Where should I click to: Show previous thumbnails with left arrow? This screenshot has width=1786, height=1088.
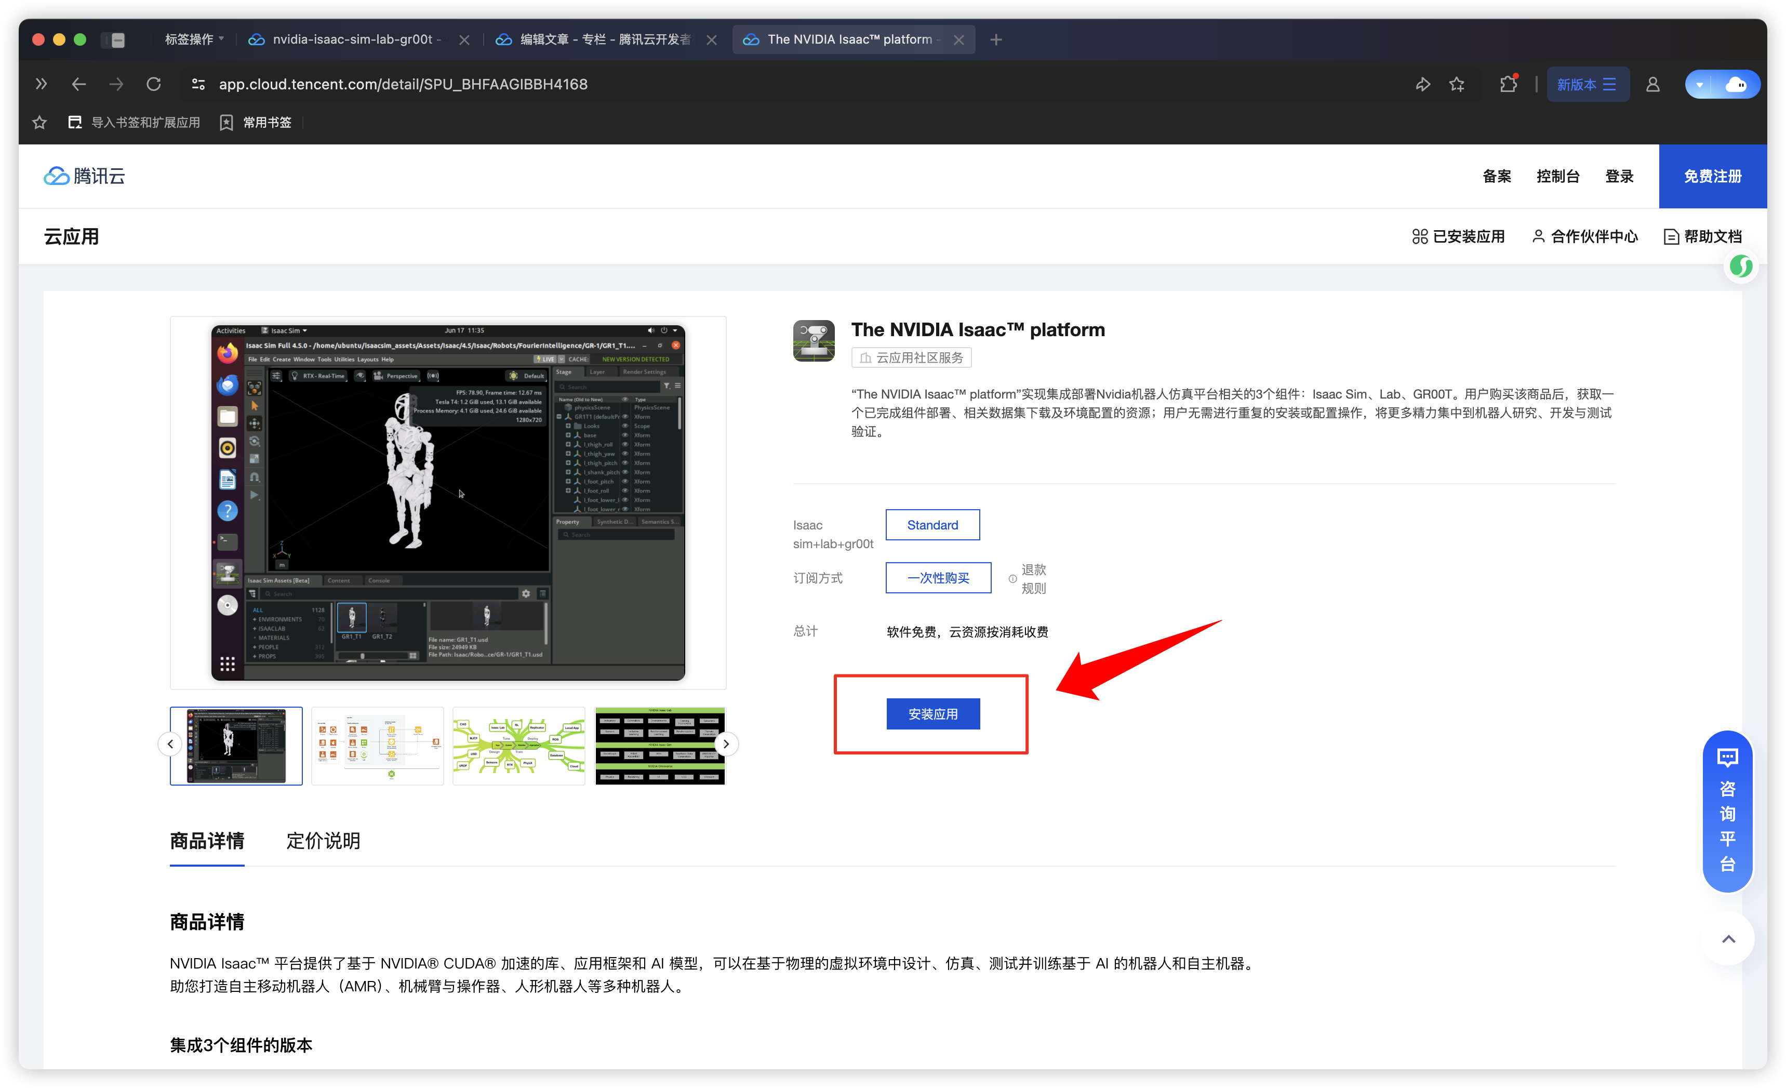pyautogui.click(x=169, y=744)
